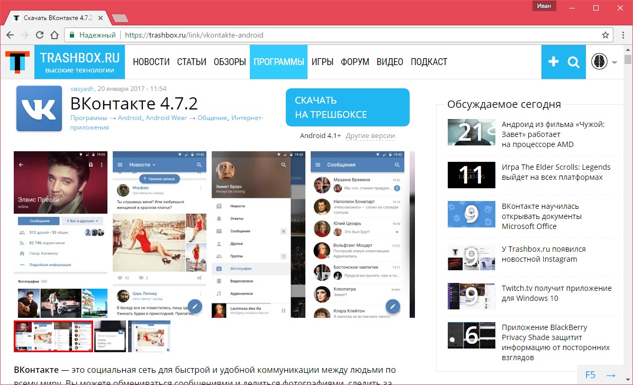Open the Эммет Браун side menu screenshot
Screen dimensions: 633x385
[258, 234]
